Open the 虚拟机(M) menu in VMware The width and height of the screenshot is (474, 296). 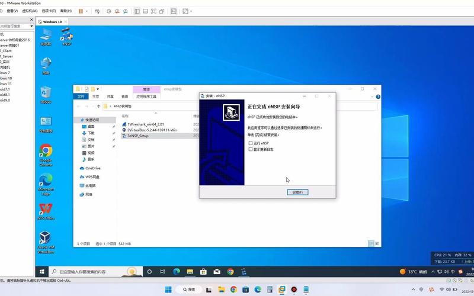[30, 11]
